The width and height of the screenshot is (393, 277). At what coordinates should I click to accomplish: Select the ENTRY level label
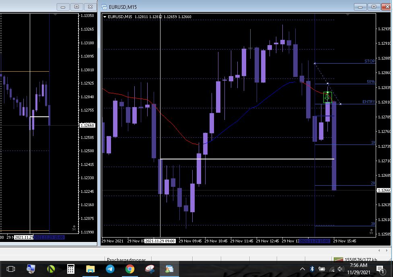pyautogui.click(x=369, y=101)
